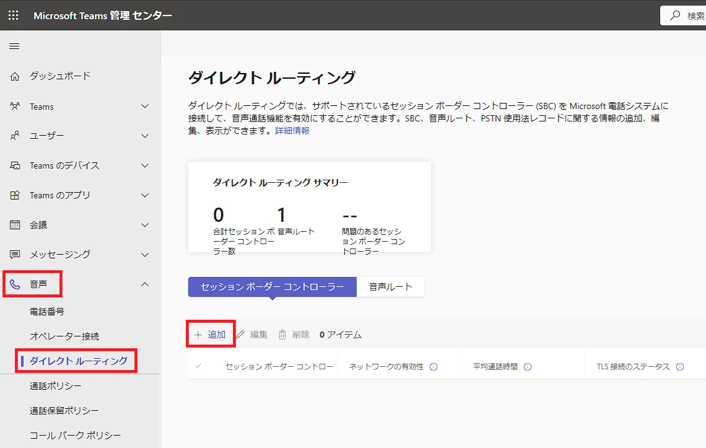Click the 詳細情報 link

292,131
